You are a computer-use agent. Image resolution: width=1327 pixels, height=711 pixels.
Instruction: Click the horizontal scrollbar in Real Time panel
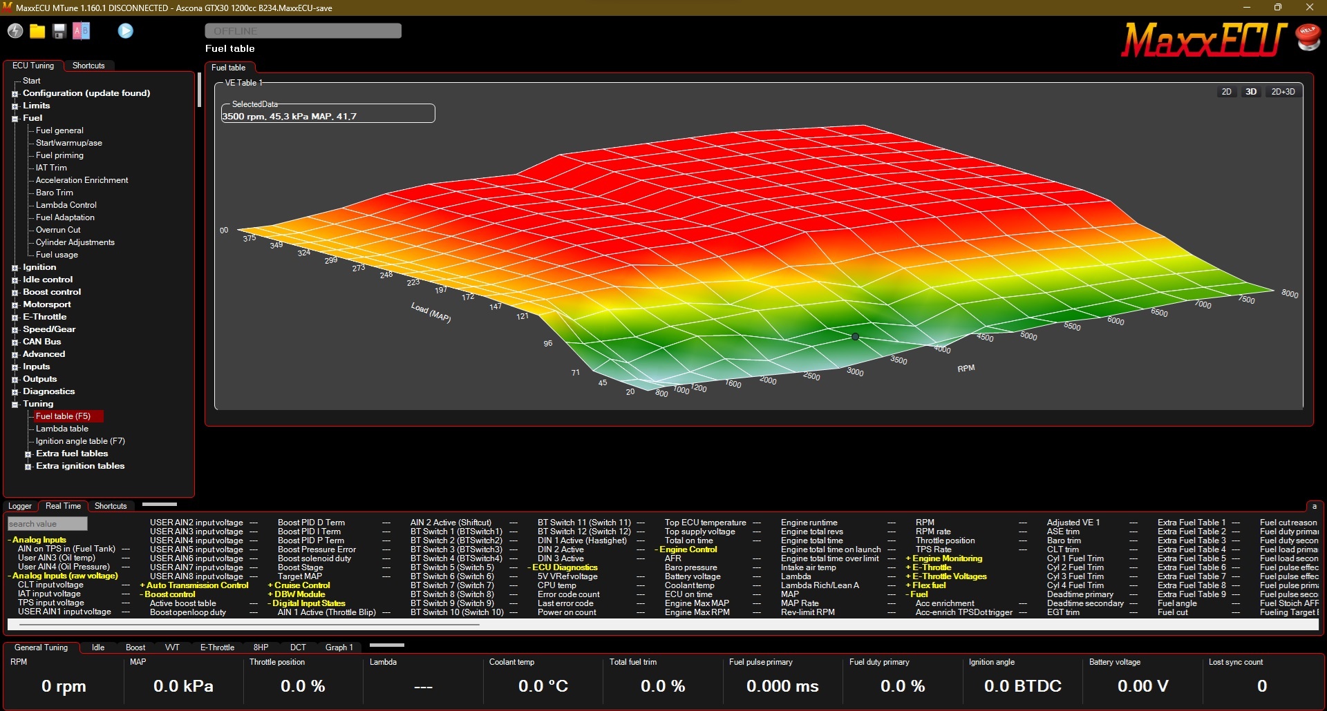(x=250, y=625)
